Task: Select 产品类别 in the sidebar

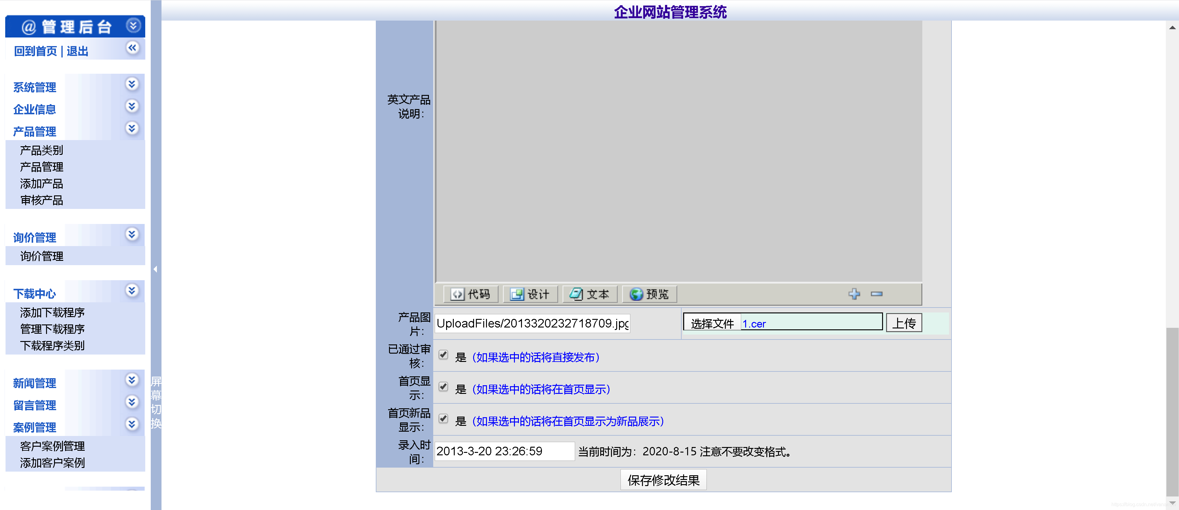Action: 42,150
